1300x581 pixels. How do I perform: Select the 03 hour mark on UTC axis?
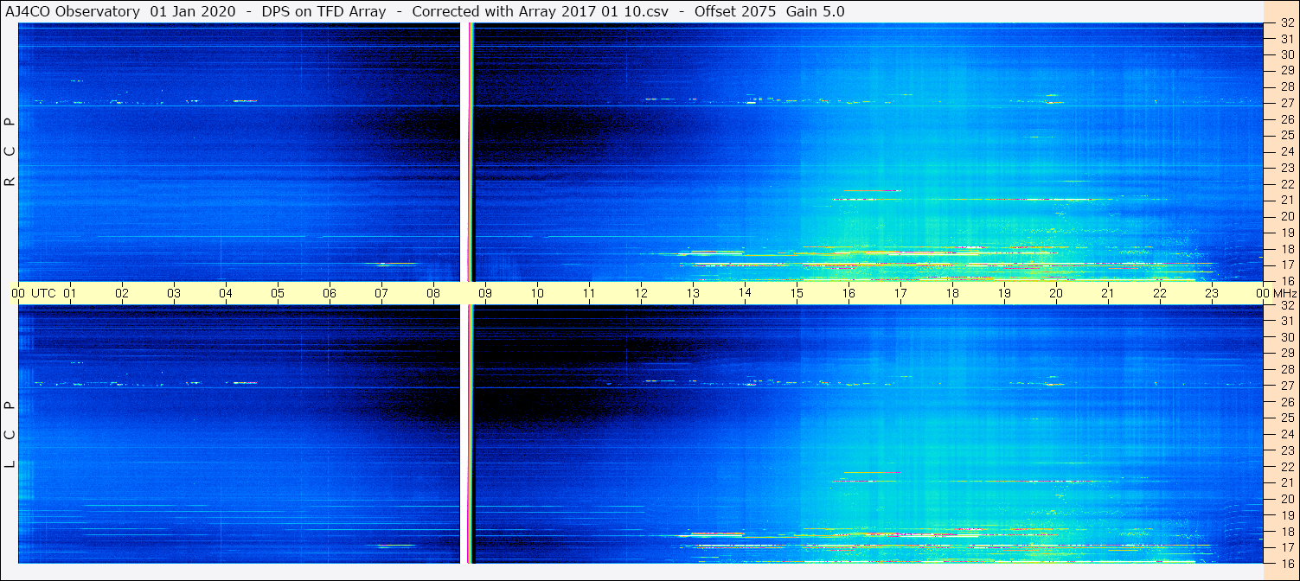[174, 293]
